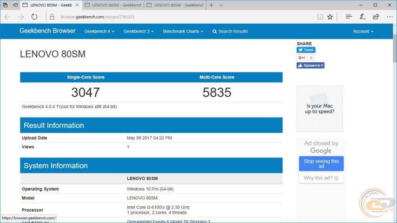The height and width of the screenshot is (223, 397).
Task: Click the 'LENOVO 80SM' page heading
Action: tap(53, 54)
